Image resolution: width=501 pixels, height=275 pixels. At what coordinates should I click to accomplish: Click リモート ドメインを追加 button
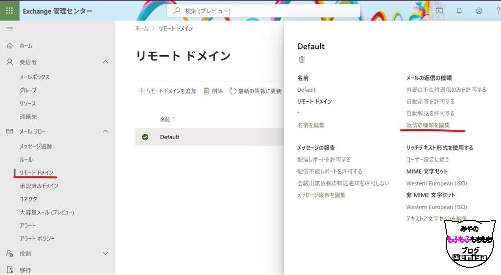click(167, 91)
